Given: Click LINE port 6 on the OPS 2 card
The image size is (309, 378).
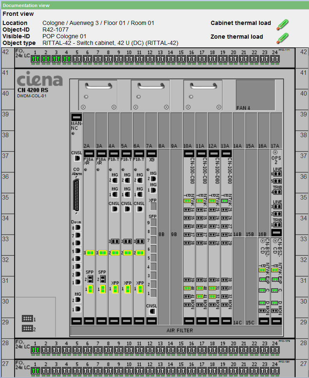Looking at the screenshot, I should pos(276,174).
